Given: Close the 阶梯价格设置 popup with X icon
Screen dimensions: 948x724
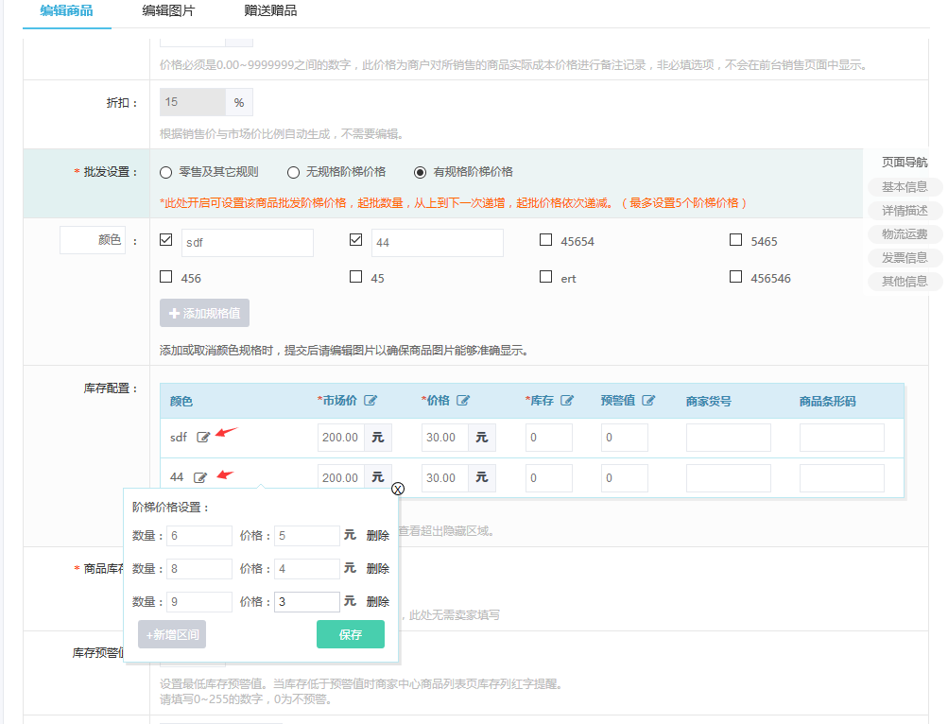Looking at the screenshot, I should coord(398,489).
